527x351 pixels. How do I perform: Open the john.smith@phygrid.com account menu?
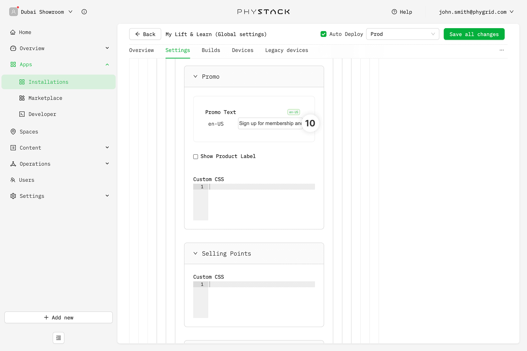[476, 12]
